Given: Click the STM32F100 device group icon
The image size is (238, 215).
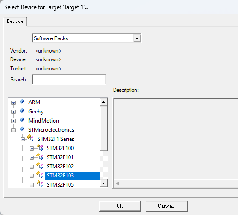Looking at the screenshot, I should click(x=40, y=147).
